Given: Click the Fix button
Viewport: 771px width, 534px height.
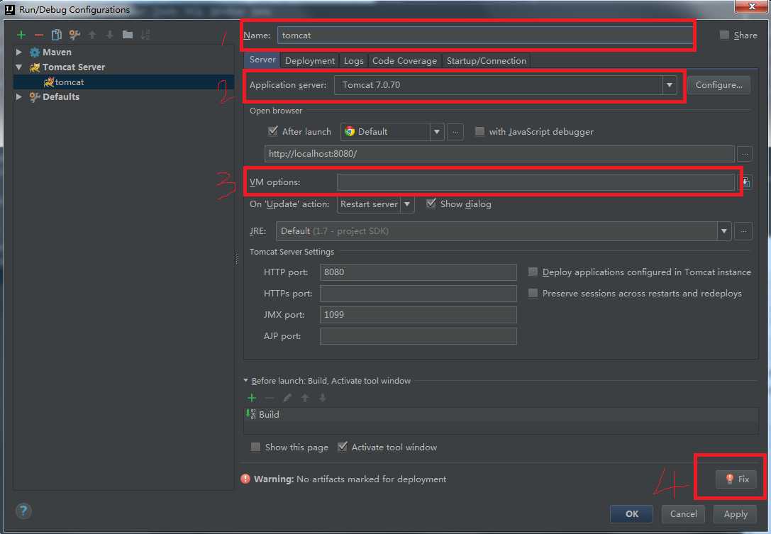Looking at the screenshot, I should (x=736, y=479).
